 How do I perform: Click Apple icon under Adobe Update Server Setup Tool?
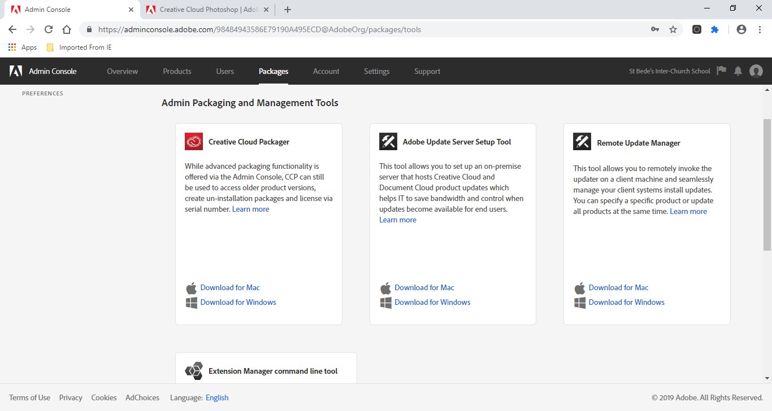[x=385, y=288]
